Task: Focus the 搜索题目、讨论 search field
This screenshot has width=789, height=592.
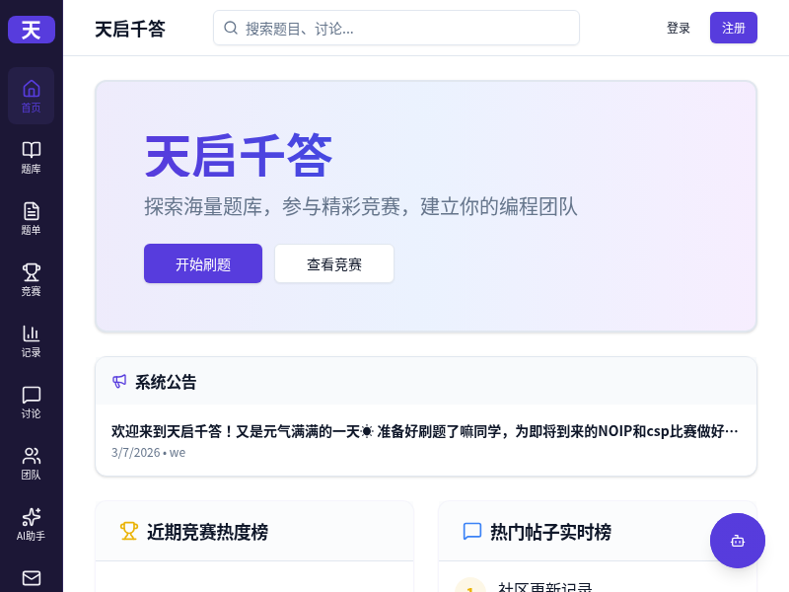Action: click(404, 28)
